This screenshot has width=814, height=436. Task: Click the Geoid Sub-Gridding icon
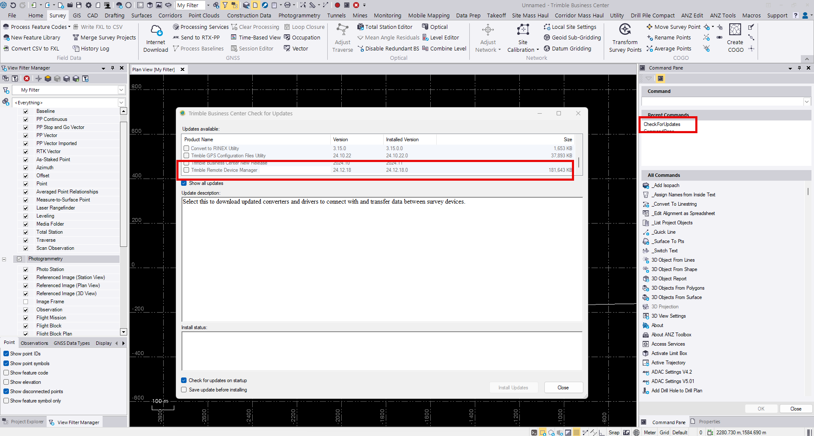[547, 37]
